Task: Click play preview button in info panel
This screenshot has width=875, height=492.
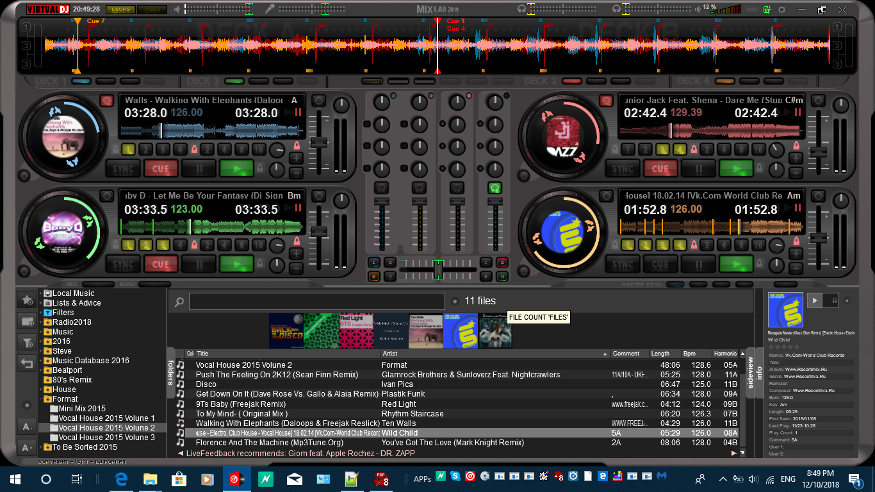Action: 815,300
